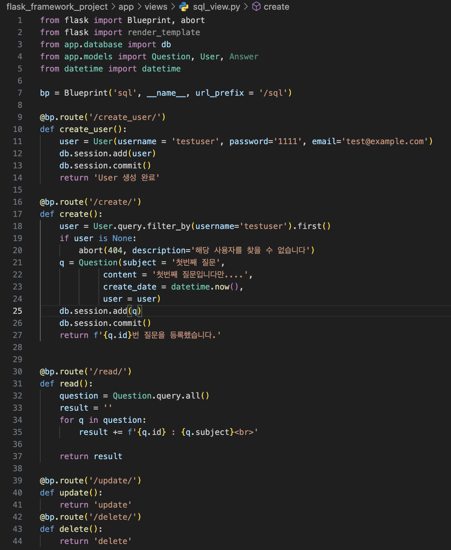
Task: Click the create symbol cube icon
Action: [x=256, y=7]
